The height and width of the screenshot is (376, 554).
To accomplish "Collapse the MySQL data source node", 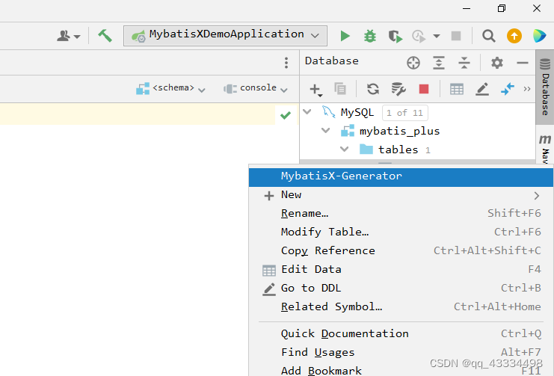I will pyautogui.click(x=307, y=112).
